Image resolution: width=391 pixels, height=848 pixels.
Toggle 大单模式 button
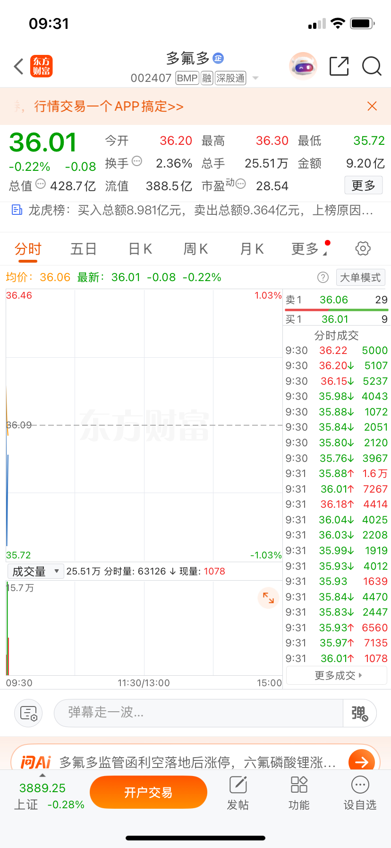361,277
